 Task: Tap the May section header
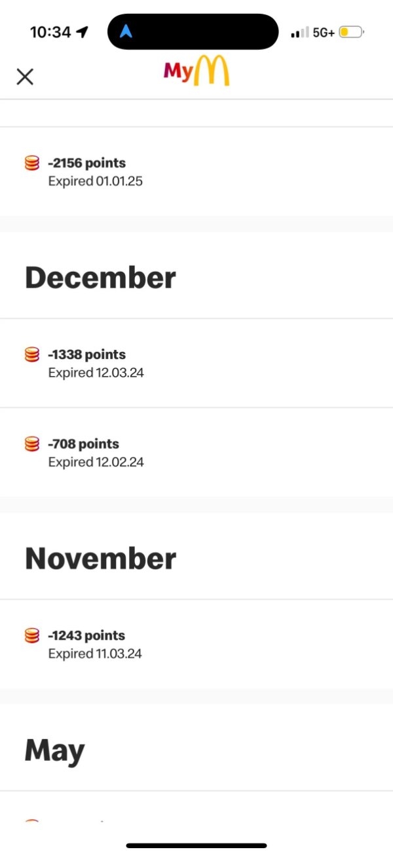(55, 750)
